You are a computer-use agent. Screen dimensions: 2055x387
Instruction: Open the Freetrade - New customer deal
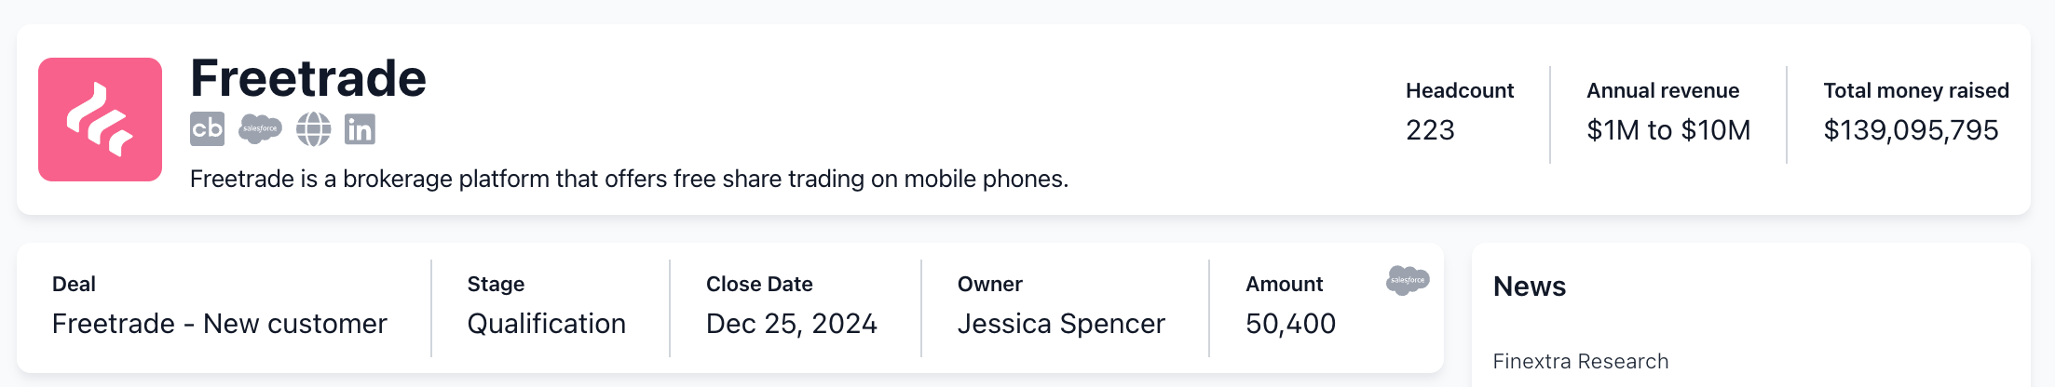pyautogui.click(x=219, y=324)
